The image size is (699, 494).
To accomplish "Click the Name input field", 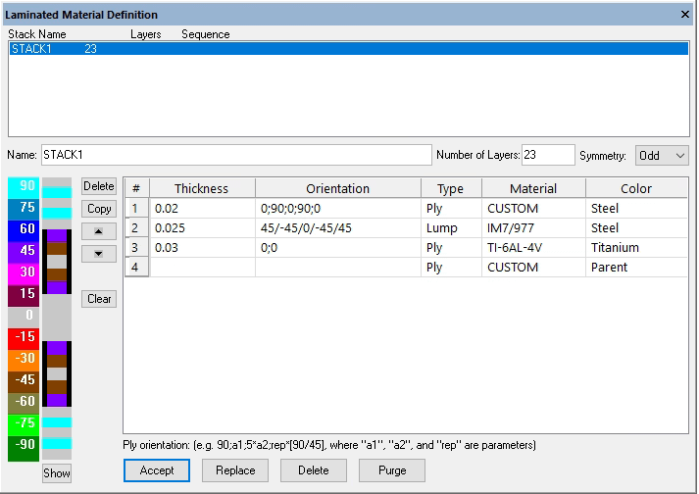I will click(235, 155).
